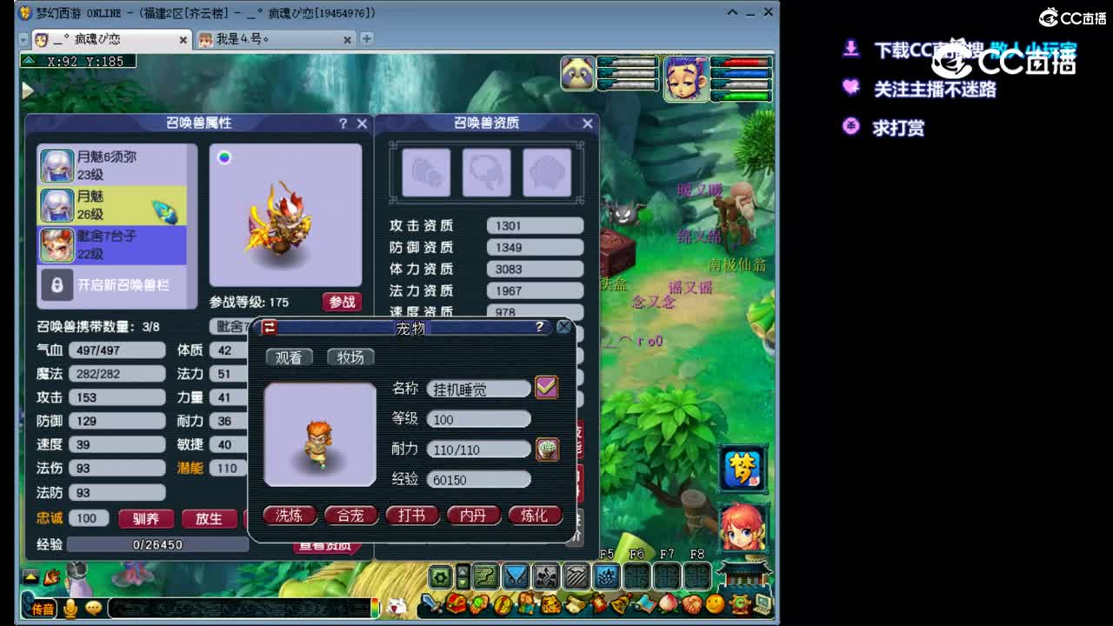Click the 炼化 button

[534, 515]
